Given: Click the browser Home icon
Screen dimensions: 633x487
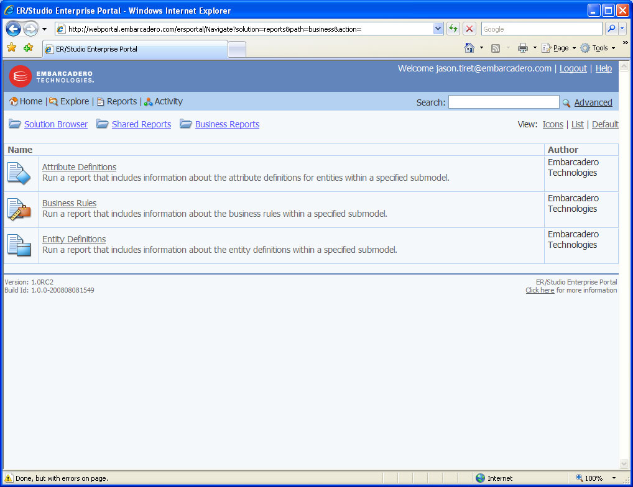Looking at the screenshot, I should coord(469,48).
